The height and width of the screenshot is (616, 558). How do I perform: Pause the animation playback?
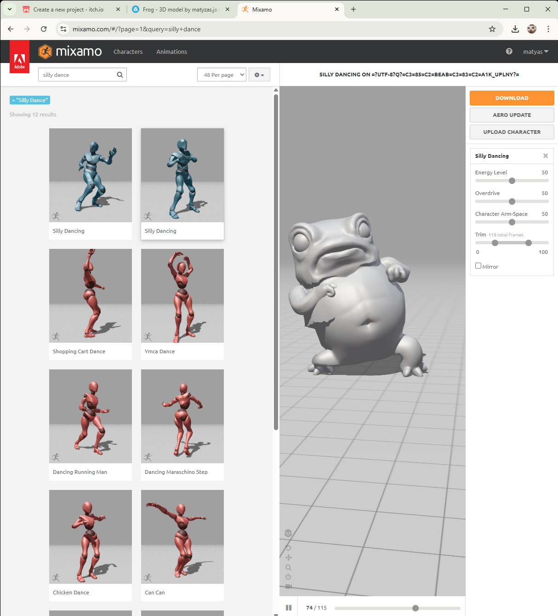pos(289,608)
